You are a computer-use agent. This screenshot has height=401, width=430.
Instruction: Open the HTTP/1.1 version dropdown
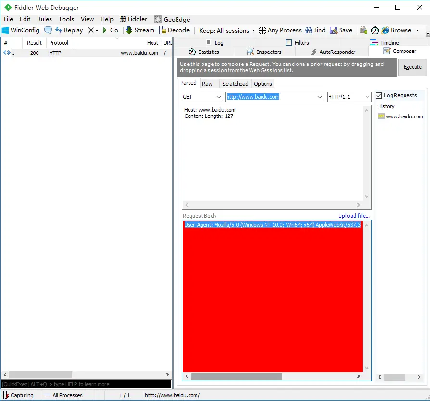coord(349,97)
